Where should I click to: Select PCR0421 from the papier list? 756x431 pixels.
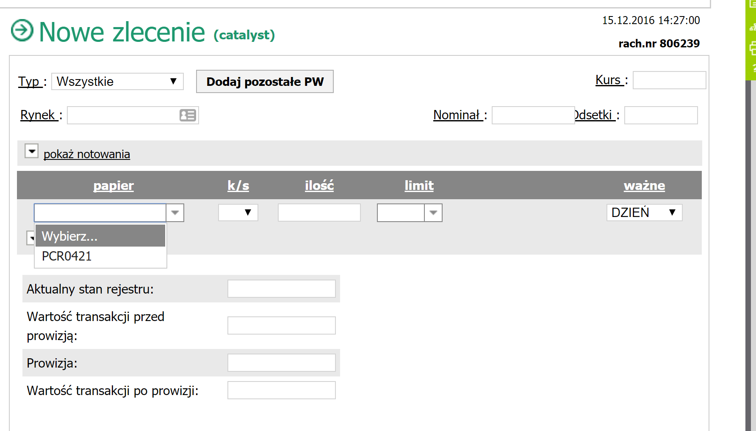(66, 256)
